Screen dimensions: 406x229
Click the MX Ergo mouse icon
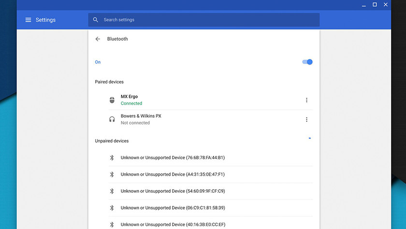[x=112, y=100]
